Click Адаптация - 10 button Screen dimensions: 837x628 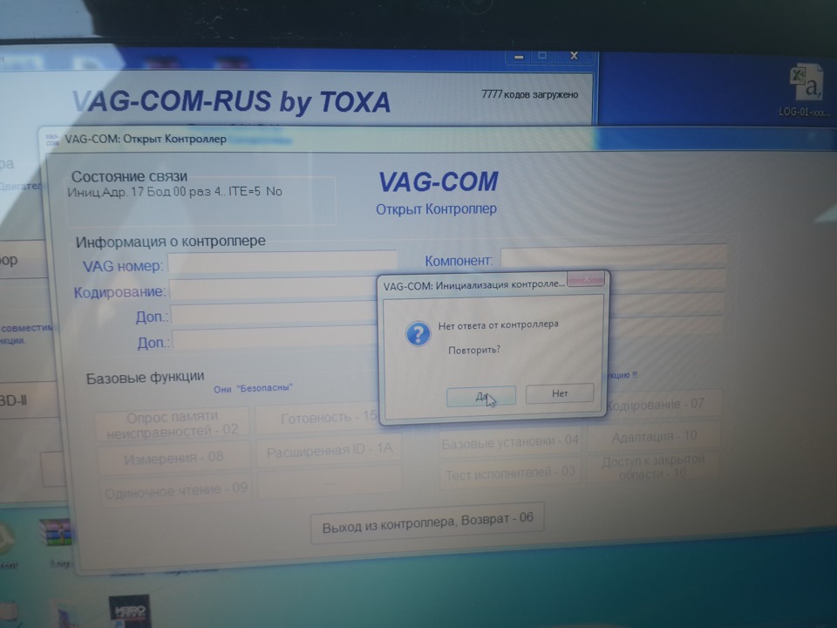(x=654, y=437)
